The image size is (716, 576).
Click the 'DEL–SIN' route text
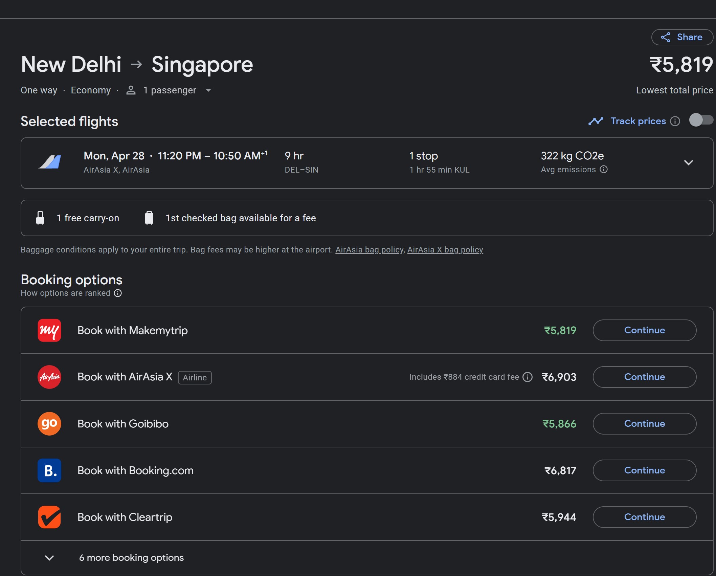[301, 170]
